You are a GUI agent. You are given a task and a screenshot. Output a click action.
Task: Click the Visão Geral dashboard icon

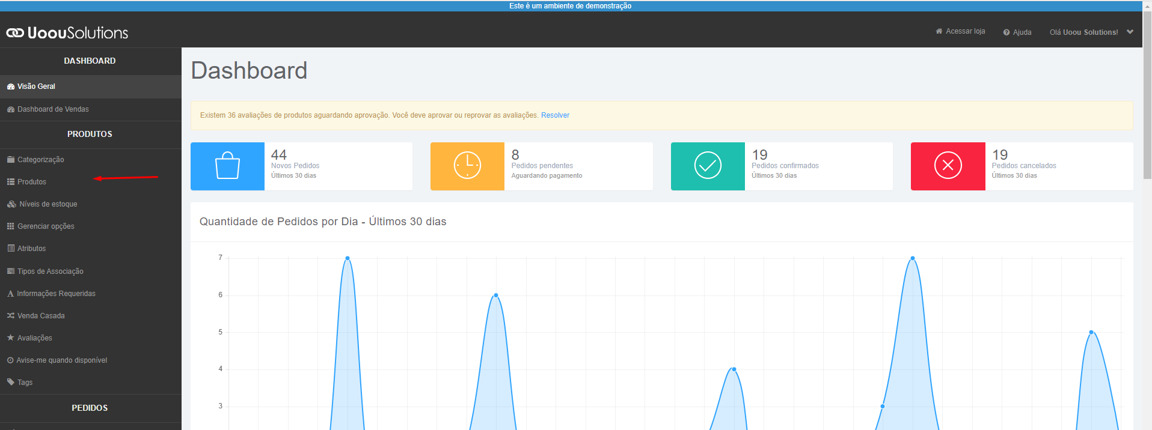(x=11, y=86)
